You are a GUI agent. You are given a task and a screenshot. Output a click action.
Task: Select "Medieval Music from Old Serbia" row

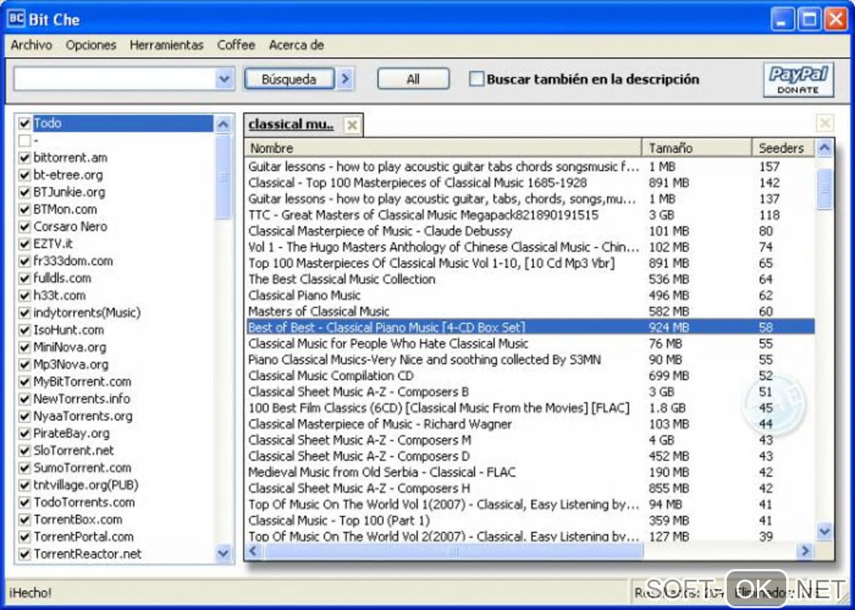pos(530,472)
